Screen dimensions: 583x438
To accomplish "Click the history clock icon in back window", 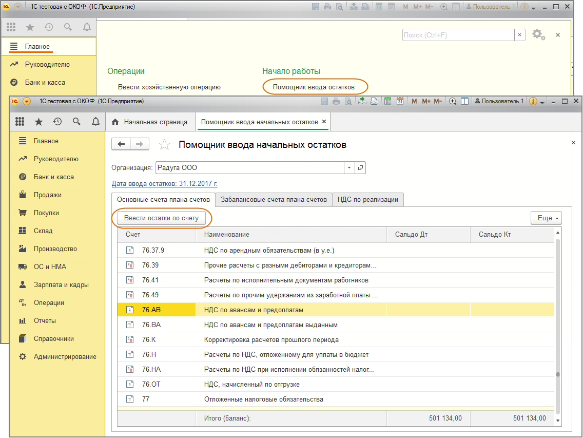I will [49, 27].
